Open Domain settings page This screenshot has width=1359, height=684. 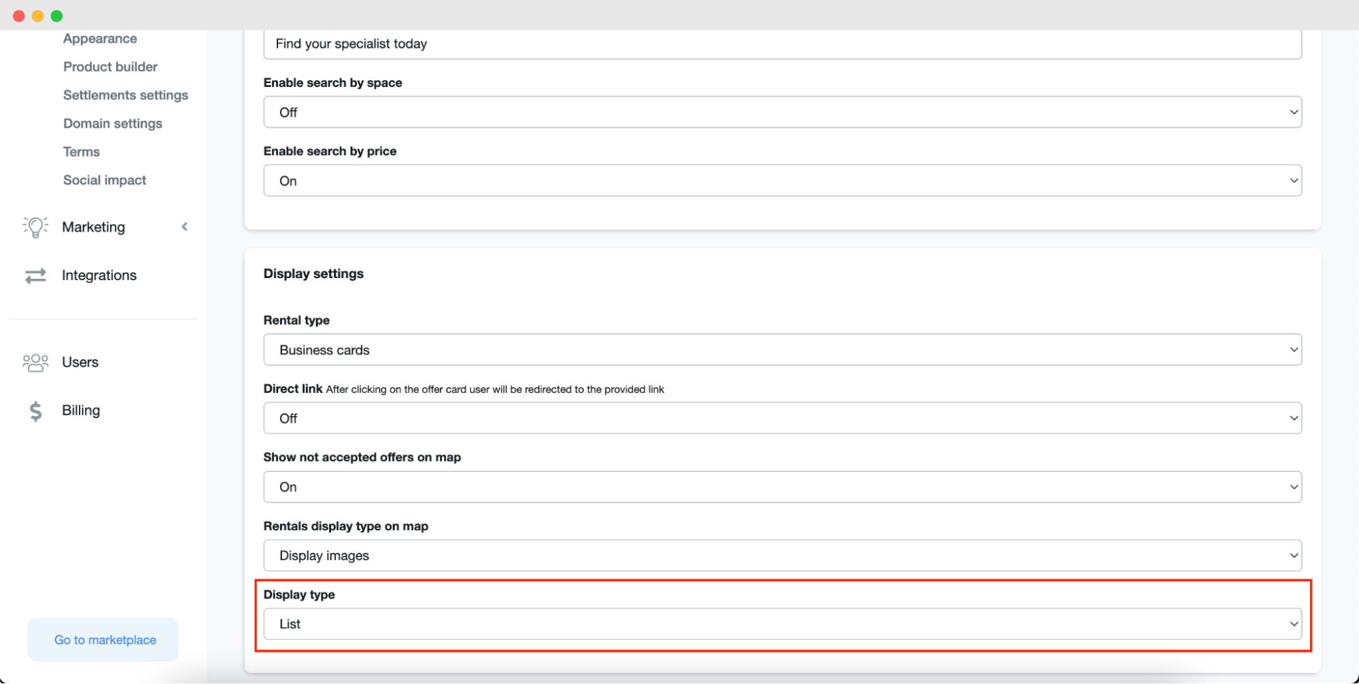pos(113,124)
